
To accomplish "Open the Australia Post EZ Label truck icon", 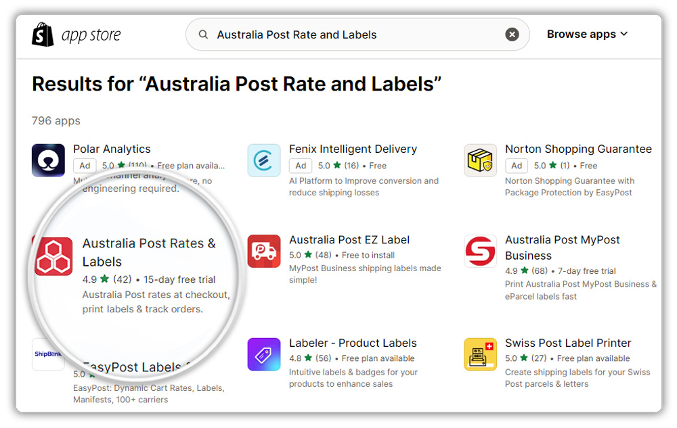I will pos(264,252).
